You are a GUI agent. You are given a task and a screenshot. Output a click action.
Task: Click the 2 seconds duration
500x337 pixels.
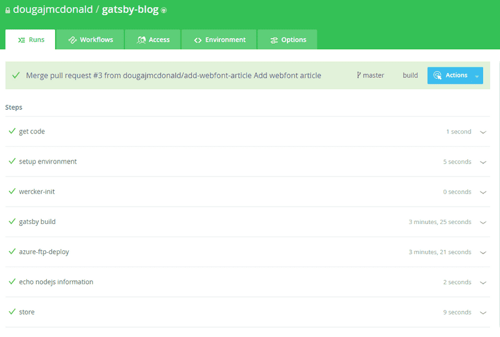[x=457, y=282]
